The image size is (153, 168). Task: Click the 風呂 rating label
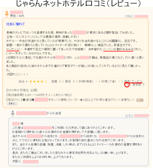[x=68, y=81]
